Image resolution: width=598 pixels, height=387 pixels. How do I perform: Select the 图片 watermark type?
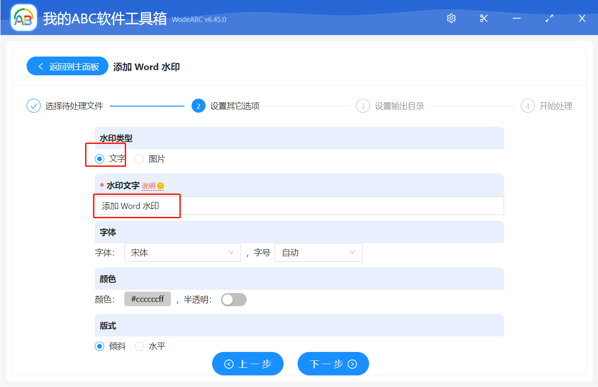pyautogui.click(x=139, y=159)
